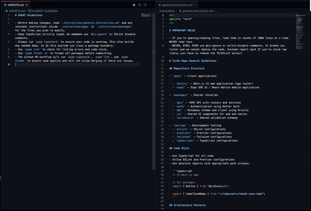This screenshot has height=211, width=311.
Task: Click line number 9 in left editor gutter
Action: (x=9, y=65)
